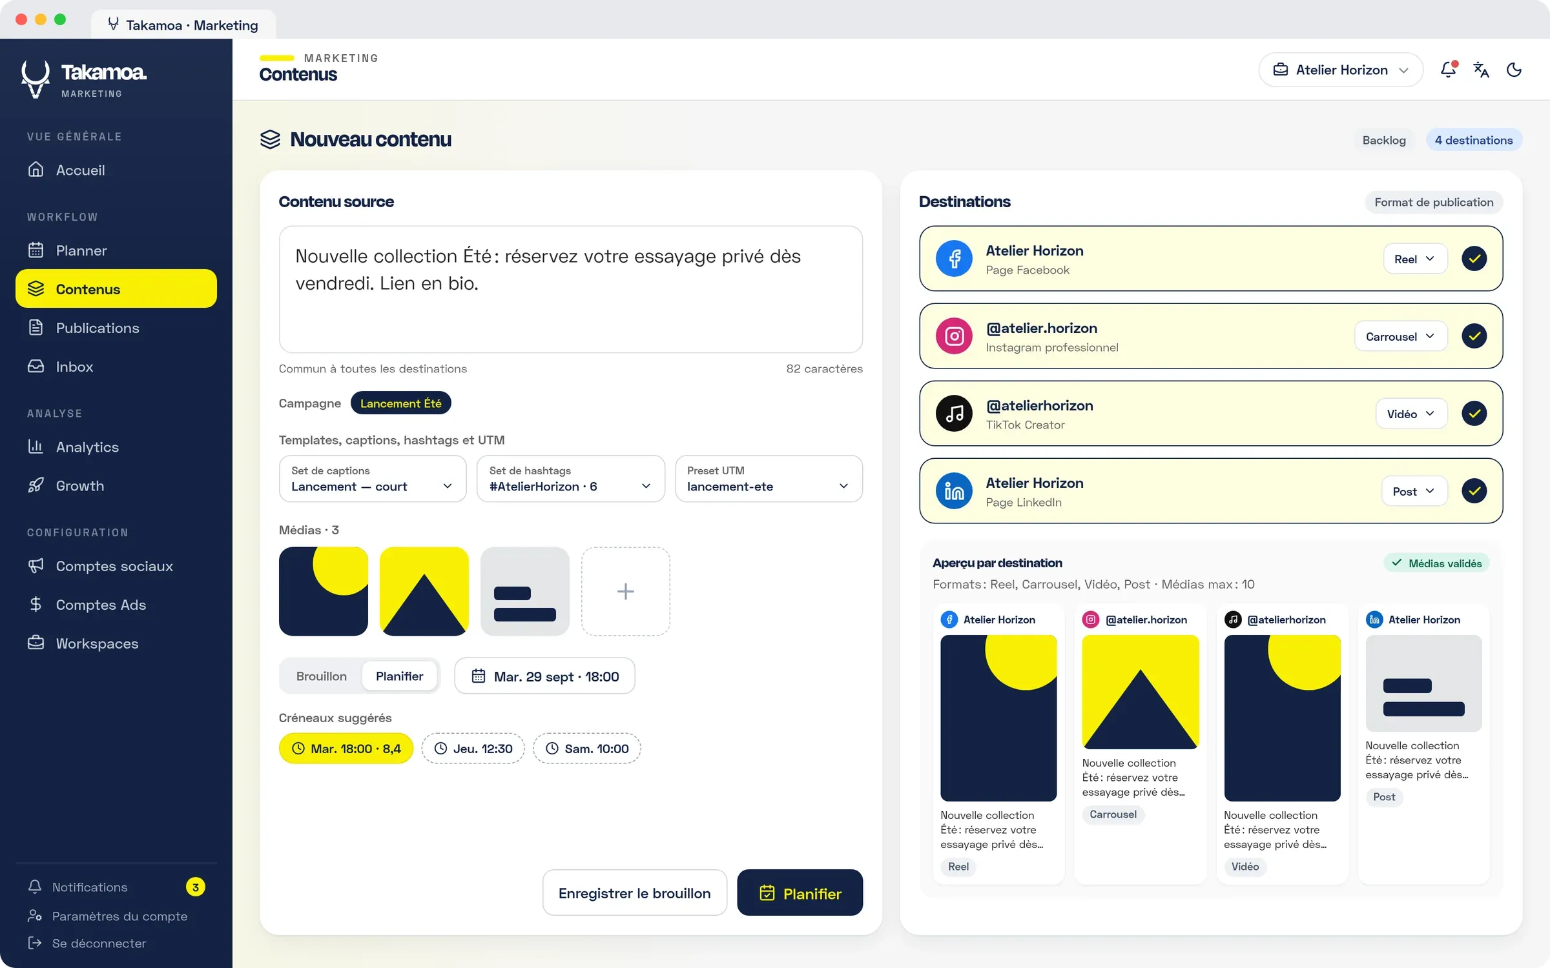Uncheck the Facebook page destination checkmark
This screenshot has width=1550, height=968.
(x=1474, y=258)
